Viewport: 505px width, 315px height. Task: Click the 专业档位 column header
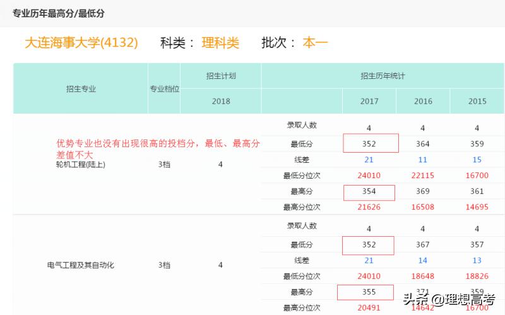pyautogui.click(x=165, y=89)
